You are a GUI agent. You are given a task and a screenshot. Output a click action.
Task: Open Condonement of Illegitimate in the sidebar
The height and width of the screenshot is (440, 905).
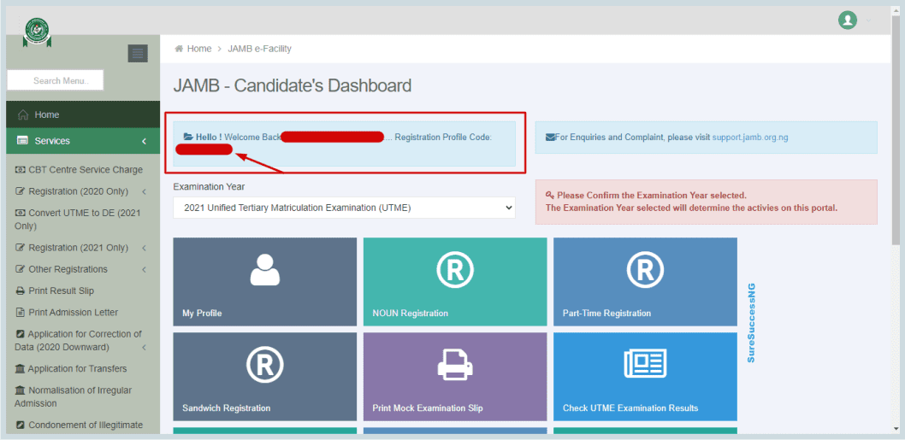click(x=86, y=425)
